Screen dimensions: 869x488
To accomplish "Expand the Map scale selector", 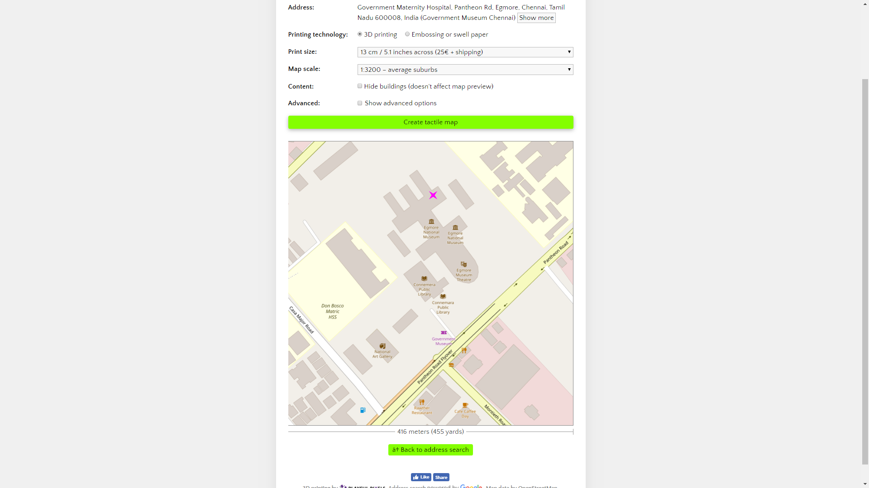I will 465,69.
